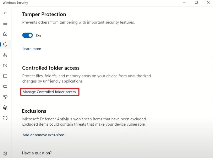Open Device performance & health heart icon
The image size is (213, 158).
pos(5,97)
